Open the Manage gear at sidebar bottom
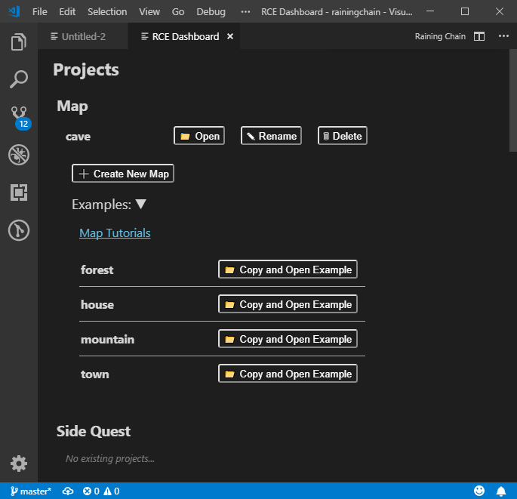The width and height of the screenshot is (517, 499). point(19,464)
